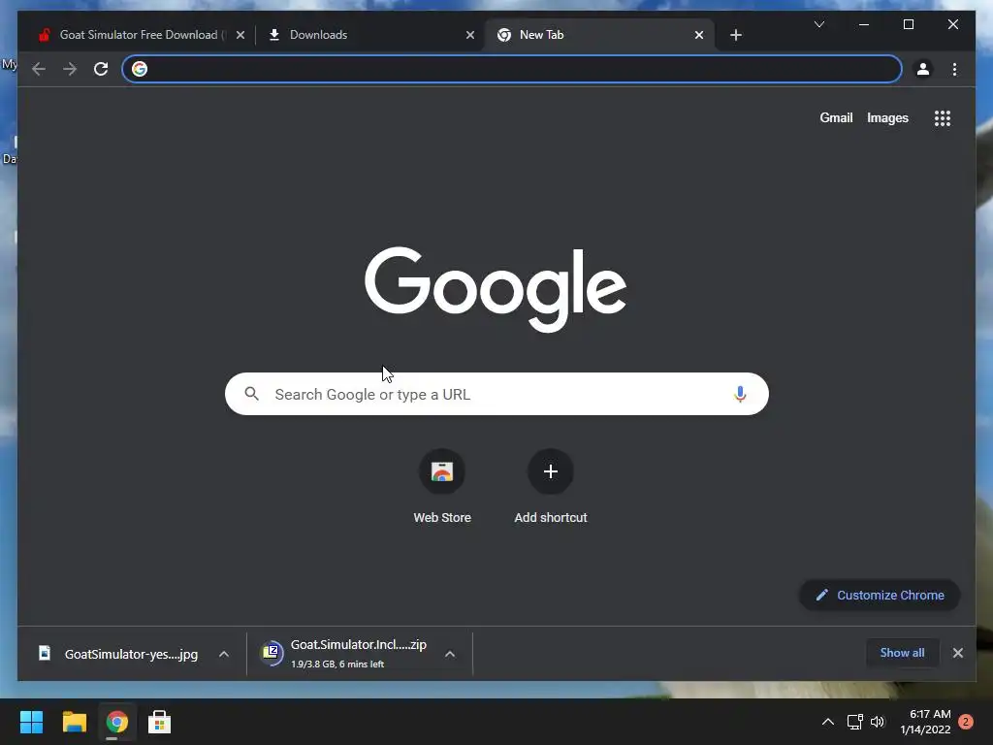Click the Add shortcut plus tile
This screenshot has width=993, height=745.
(551, 471)
